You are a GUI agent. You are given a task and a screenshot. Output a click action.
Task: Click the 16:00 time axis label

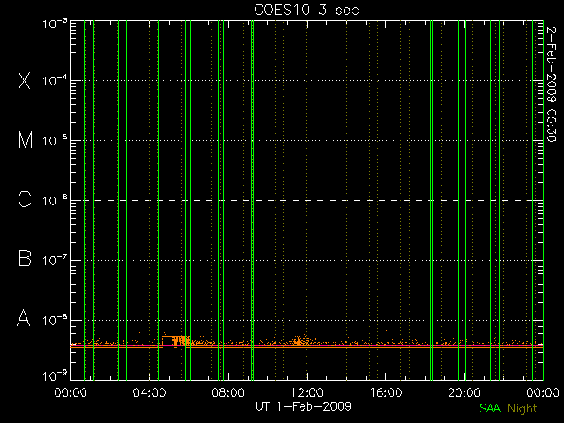pyautogui.click(x=386, y=392)
